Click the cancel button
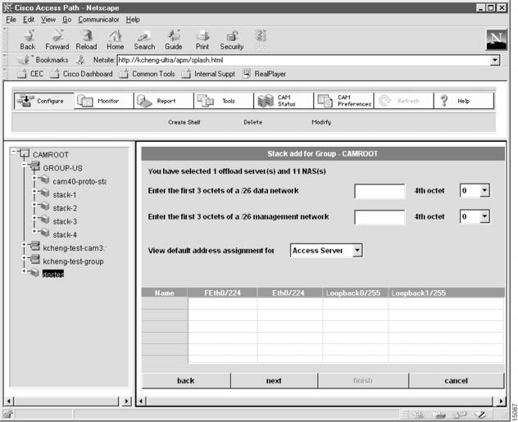 point(456,381)
